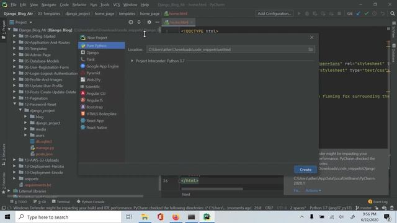397x223 pixels.
Task: Open Task View on taskbar
Action: click(129, 217)
